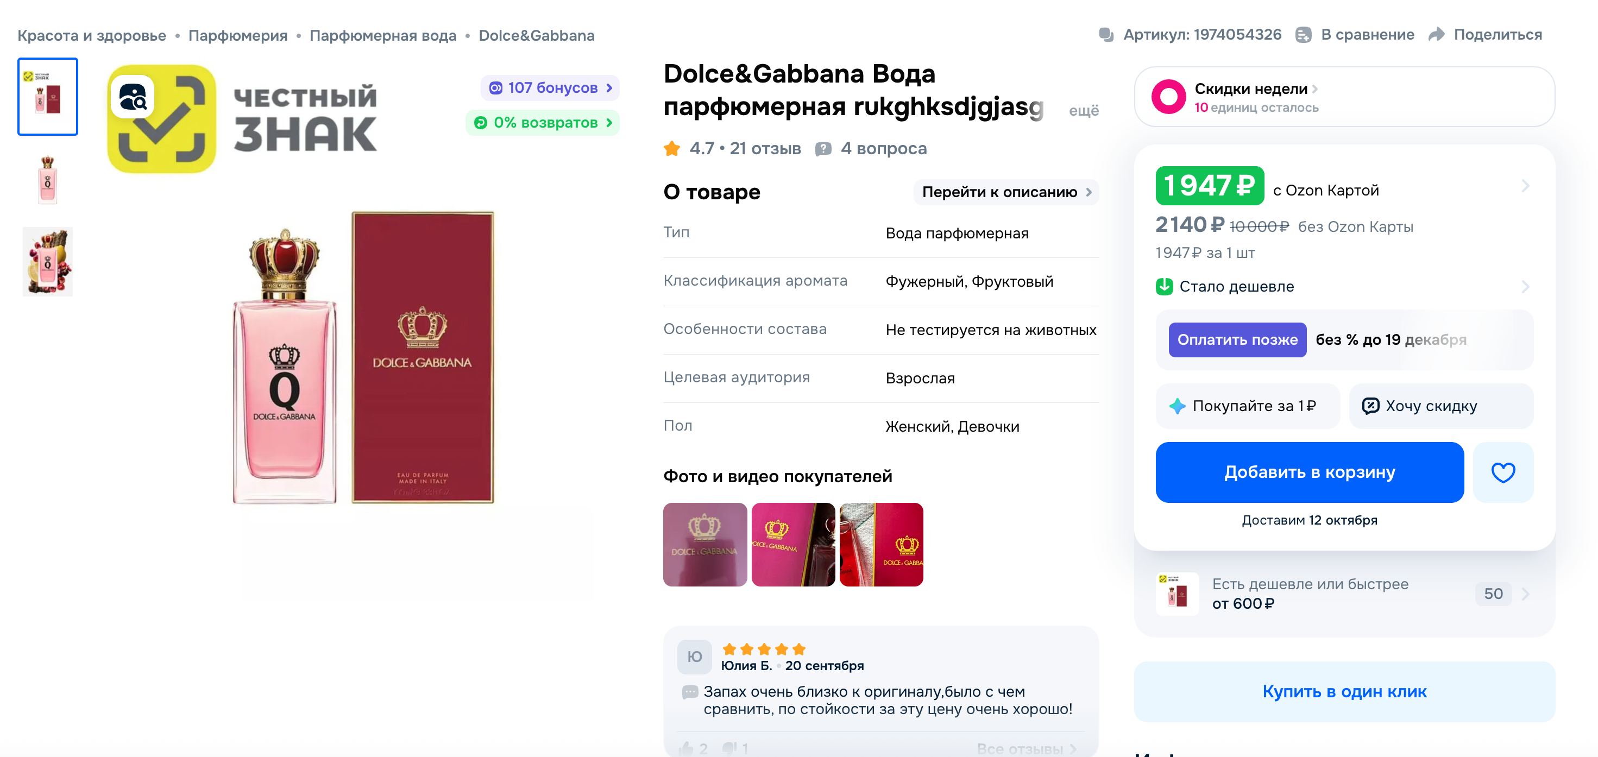1598x757 pixels.
Task: Click the questions icon beside '4 вопроса'
Action: [823, 149]
